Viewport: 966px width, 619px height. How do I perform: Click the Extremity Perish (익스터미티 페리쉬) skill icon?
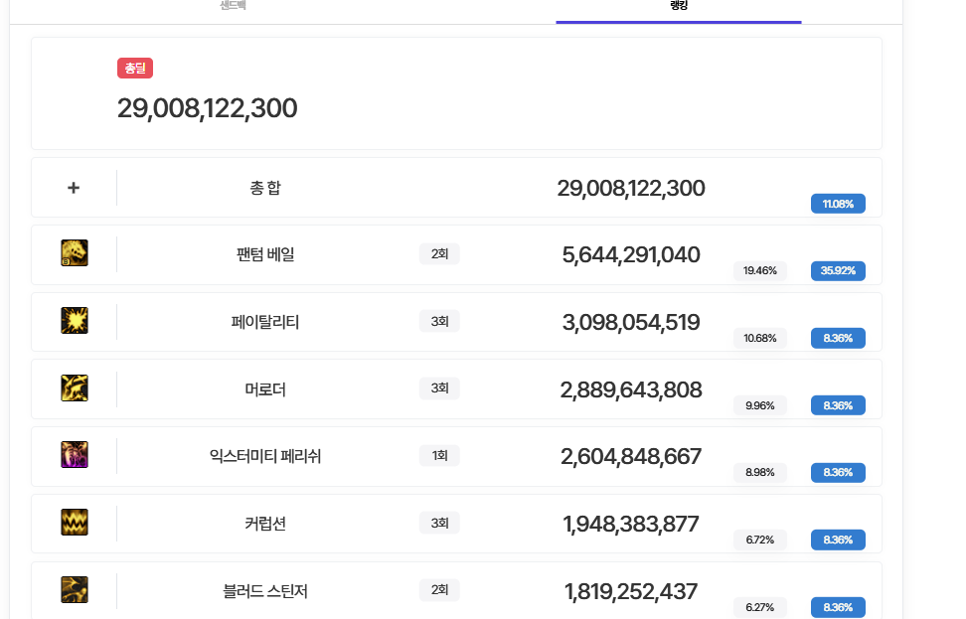(75, 455)
